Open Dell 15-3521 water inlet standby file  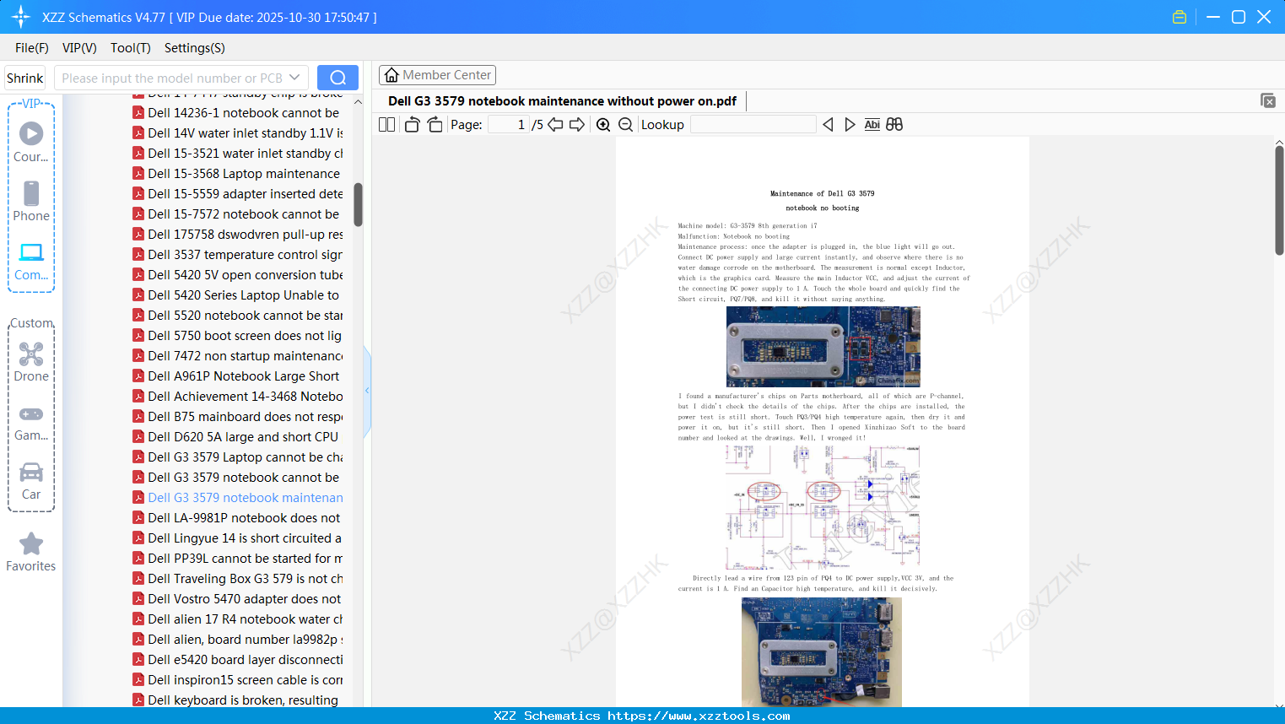coord(246,154)
